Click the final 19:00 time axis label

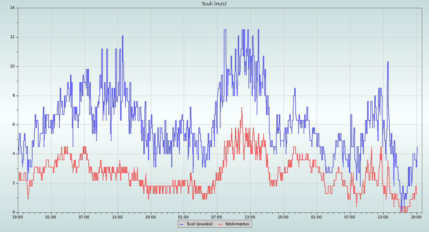click(416, 217)
